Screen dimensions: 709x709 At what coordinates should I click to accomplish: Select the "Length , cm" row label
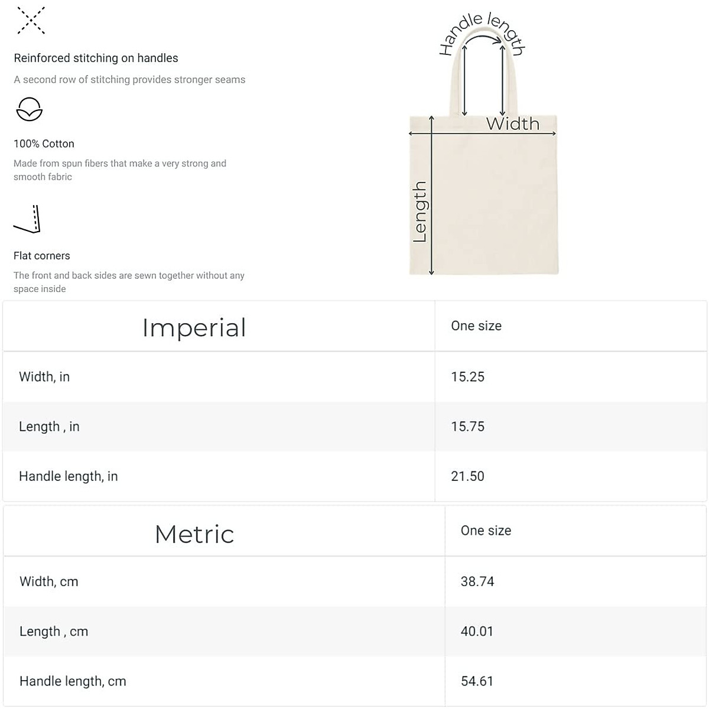[54, 632]
